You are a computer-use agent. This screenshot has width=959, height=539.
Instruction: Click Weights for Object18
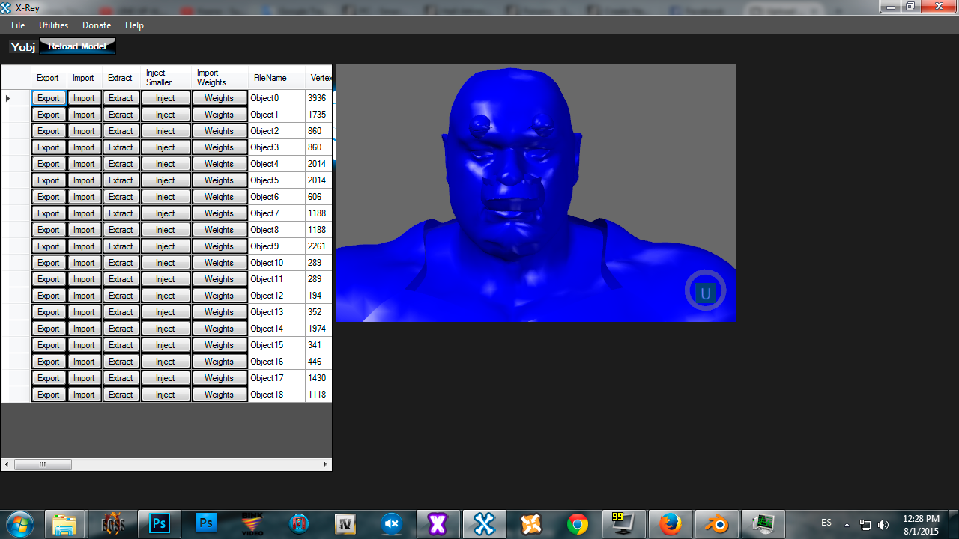coord(219,395)
